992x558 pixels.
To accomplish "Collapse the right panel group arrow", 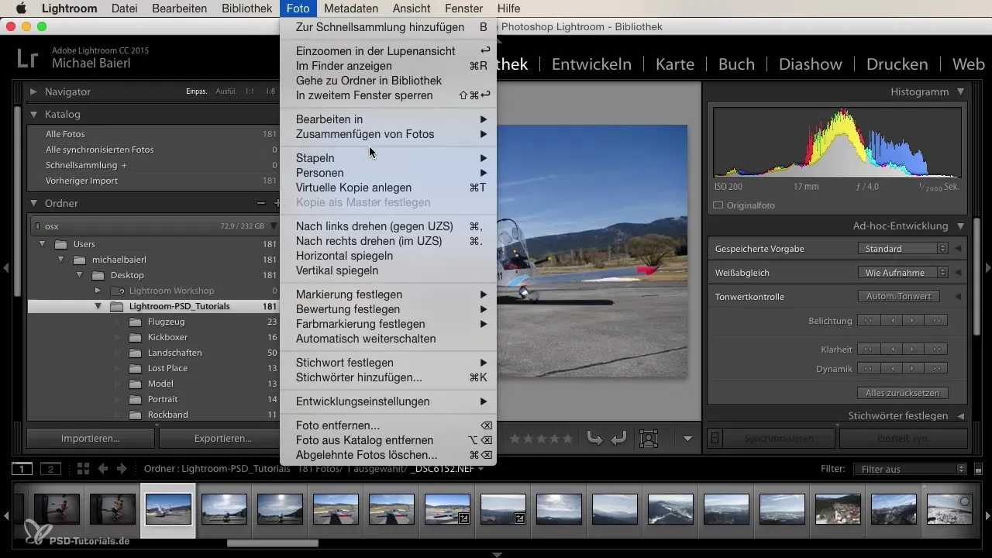I will (x=987, y=267).
